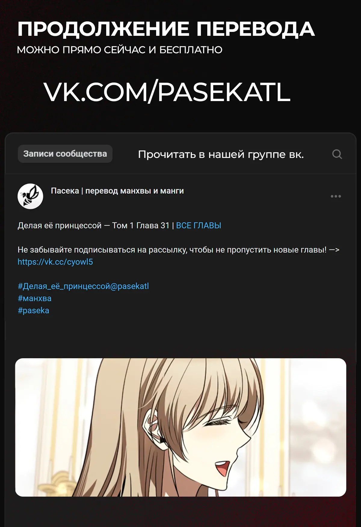
Task: Open the manhwa preview image thumbnail
Action: [x=180, y=427]
